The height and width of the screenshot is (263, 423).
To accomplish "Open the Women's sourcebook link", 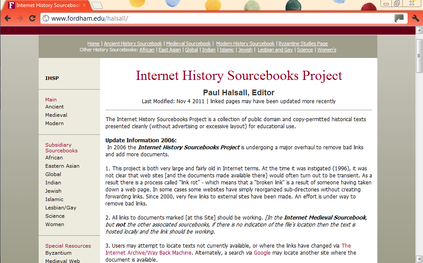I will pos(326,50).
